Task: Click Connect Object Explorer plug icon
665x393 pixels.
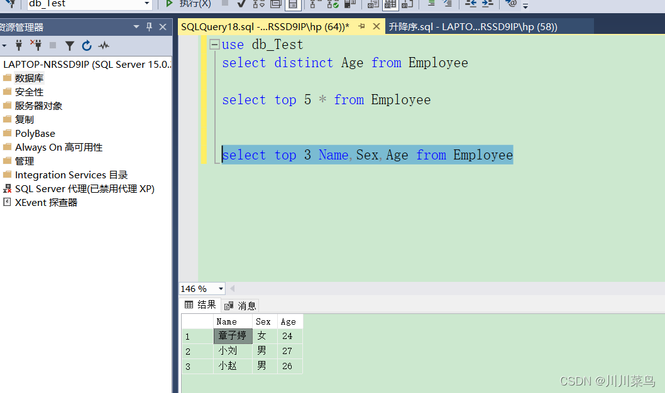Action: click(19, 45)
